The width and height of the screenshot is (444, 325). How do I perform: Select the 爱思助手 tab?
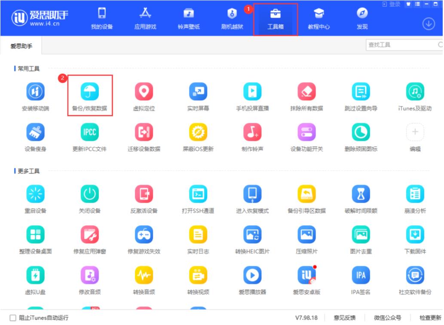(21, 46)
